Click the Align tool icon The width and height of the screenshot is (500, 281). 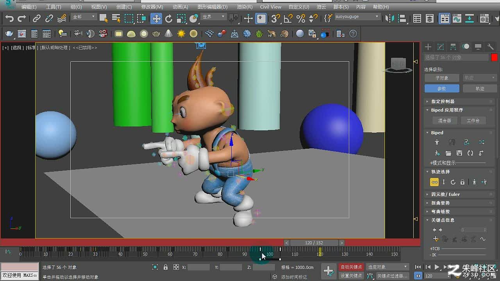[x=402, y=18]
